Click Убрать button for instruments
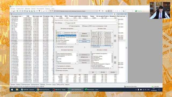This screenshot has width=172, height=97. tap(84, 39)
